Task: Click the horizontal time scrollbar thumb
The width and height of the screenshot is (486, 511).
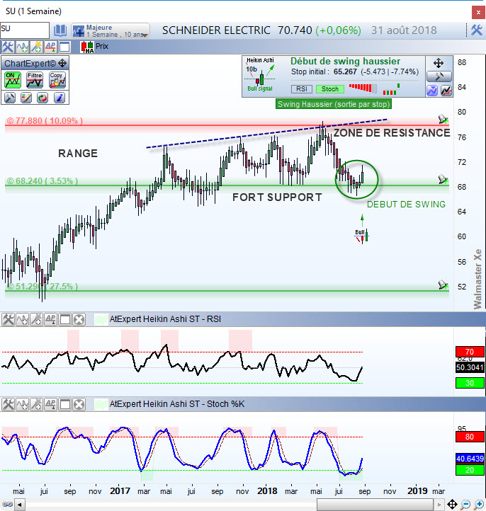Action: point(375,505)
